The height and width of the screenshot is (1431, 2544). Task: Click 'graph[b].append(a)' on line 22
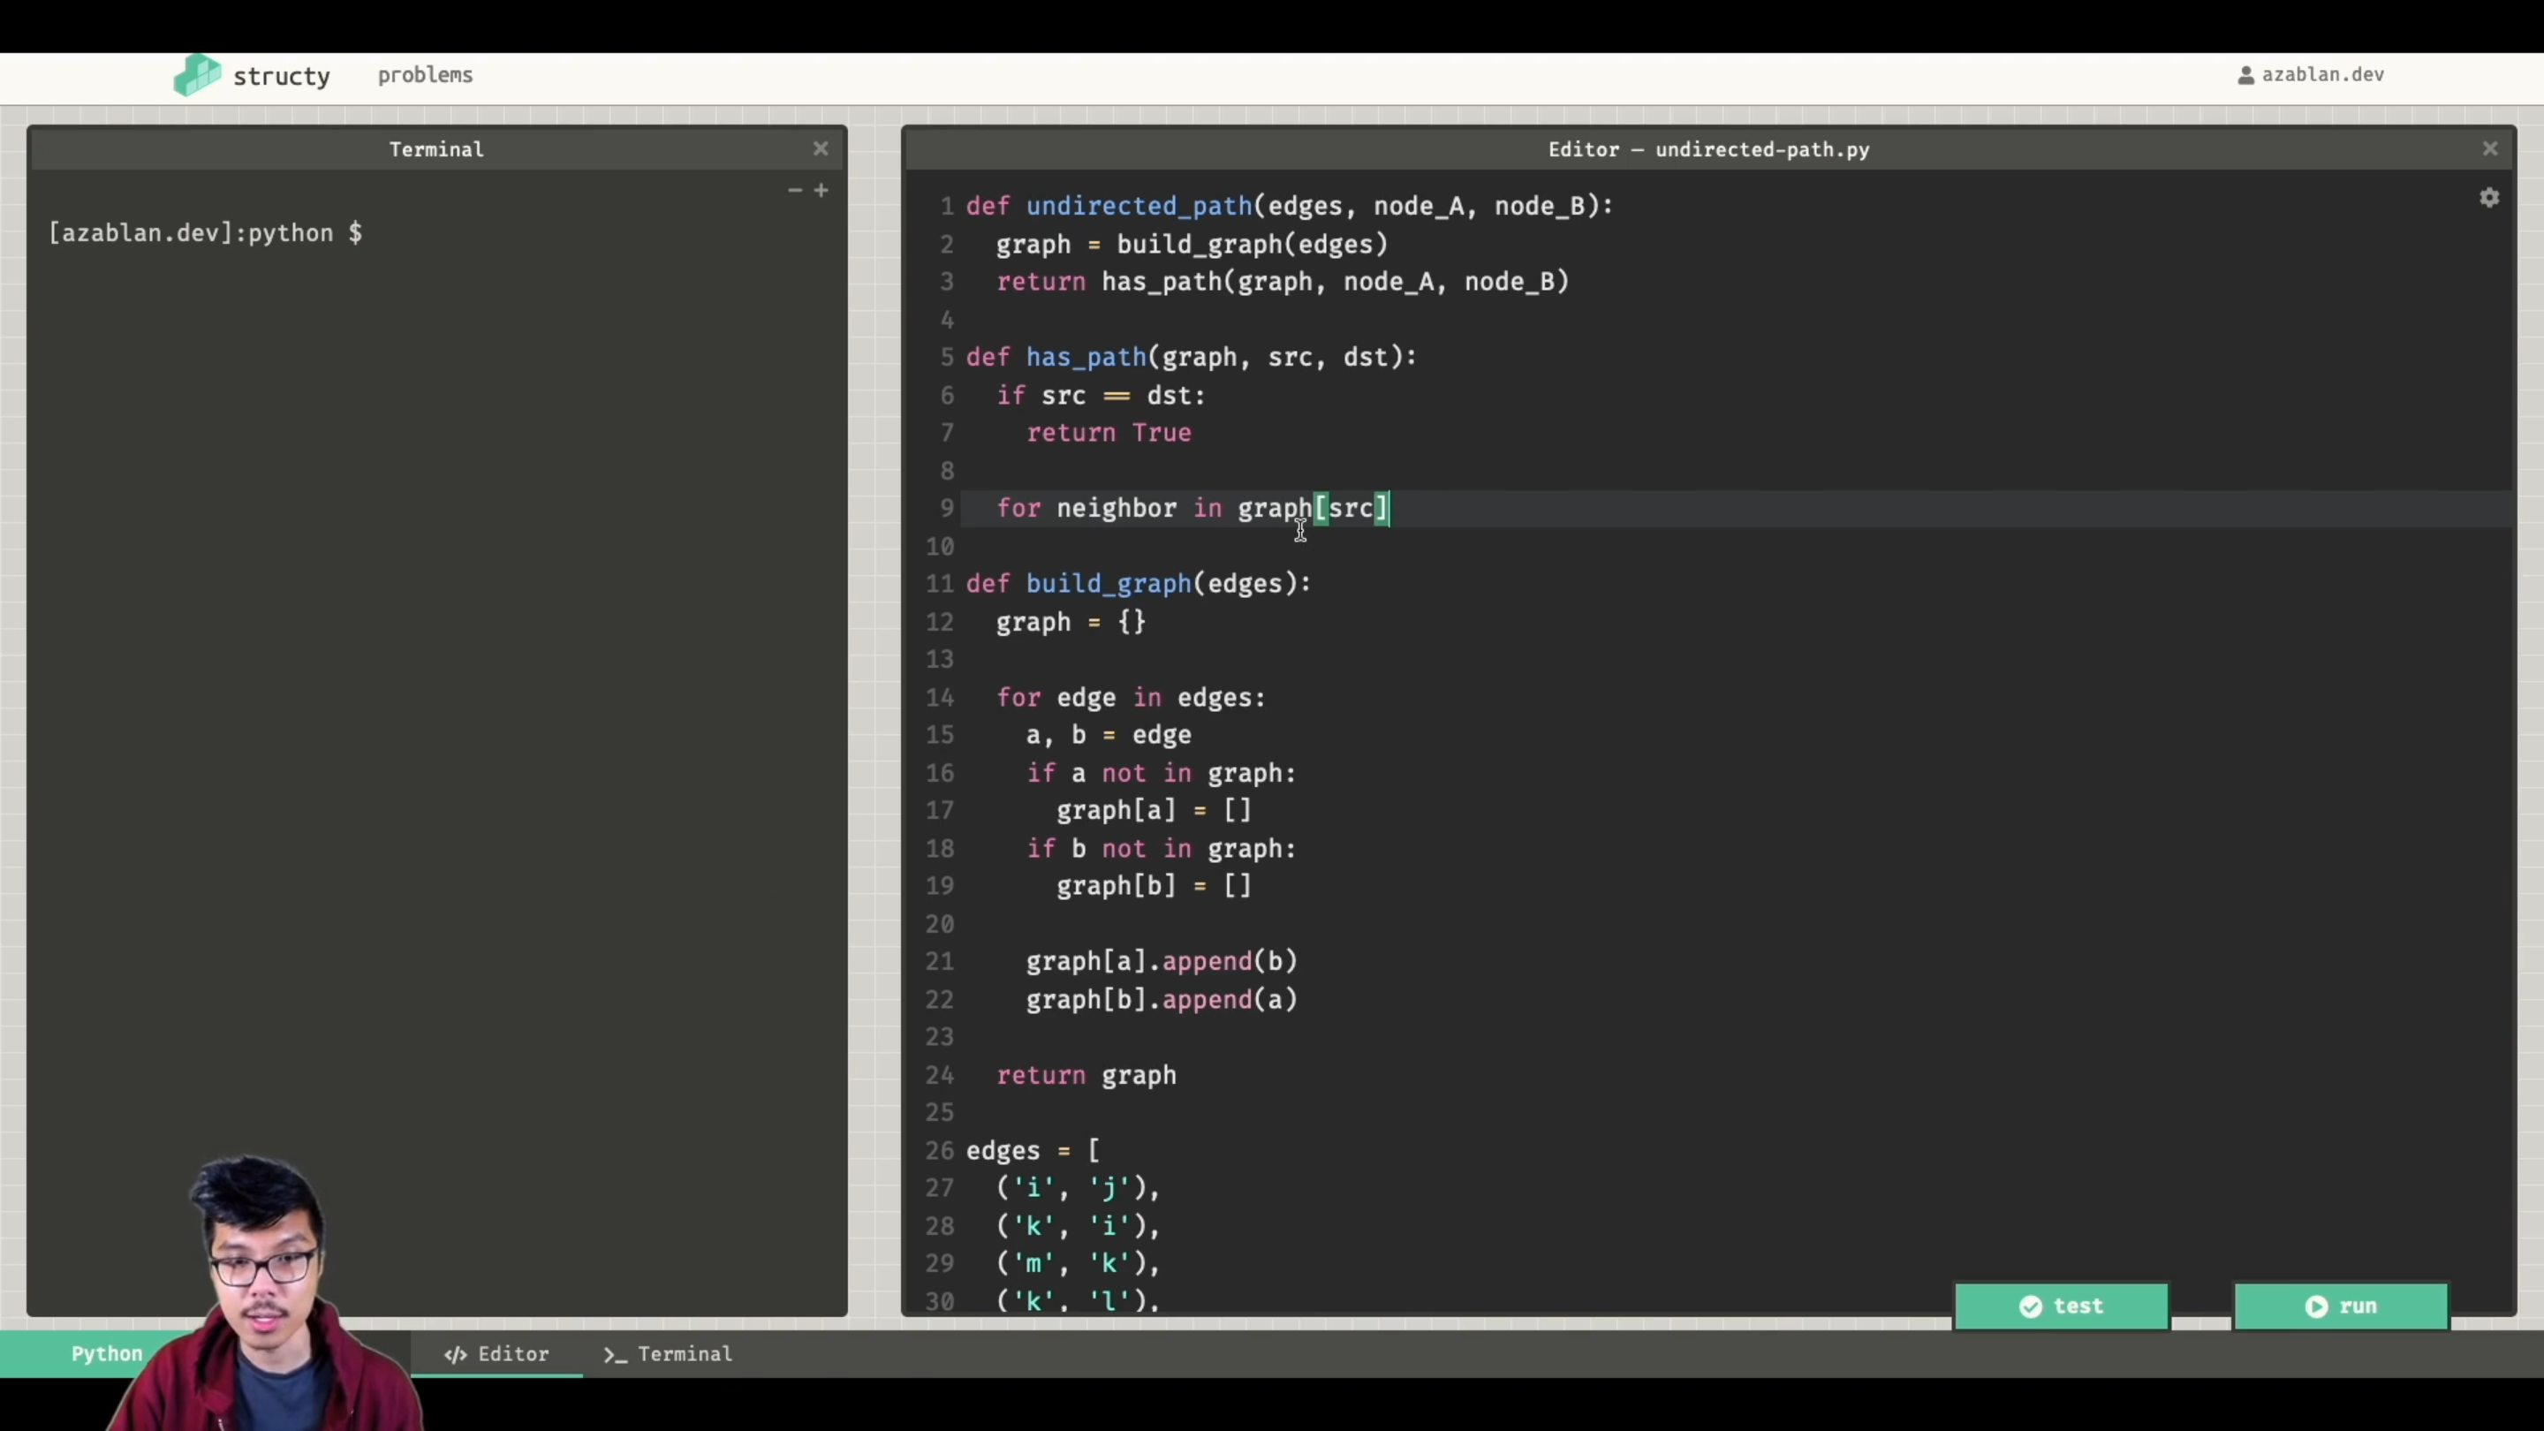(x=1162, y=1001)
